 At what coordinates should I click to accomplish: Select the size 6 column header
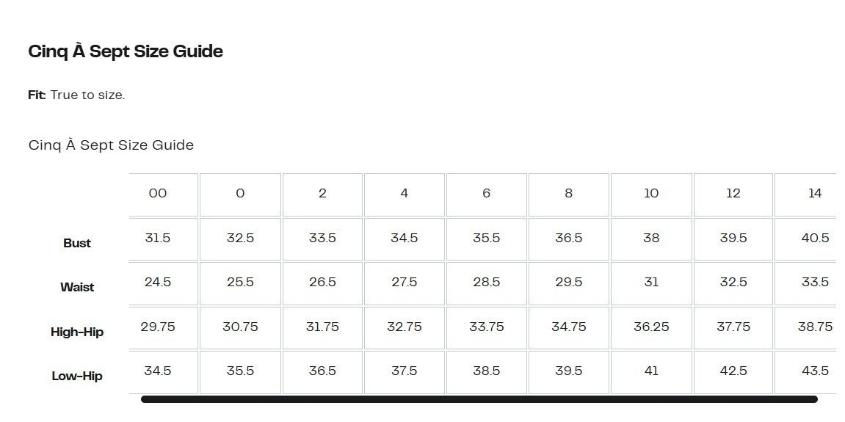pos(486,194)
